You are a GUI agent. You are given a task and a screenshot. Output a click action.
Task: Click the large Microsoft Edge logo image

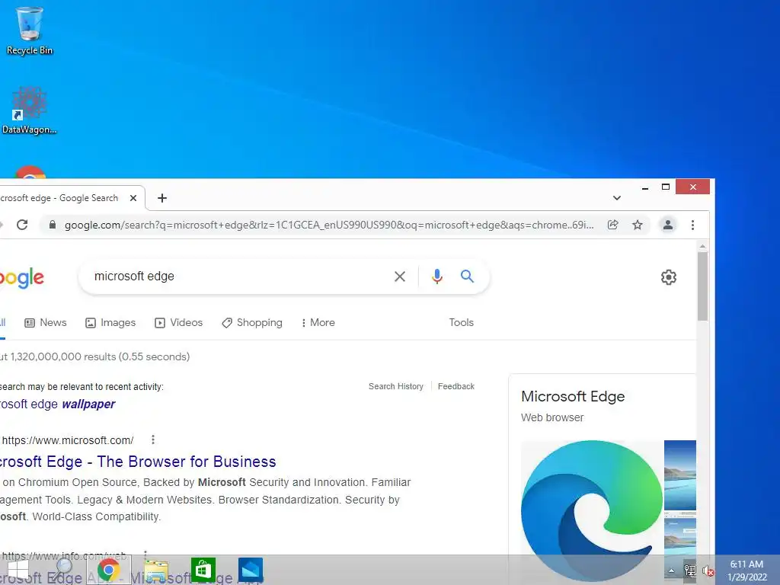(591, 511)
